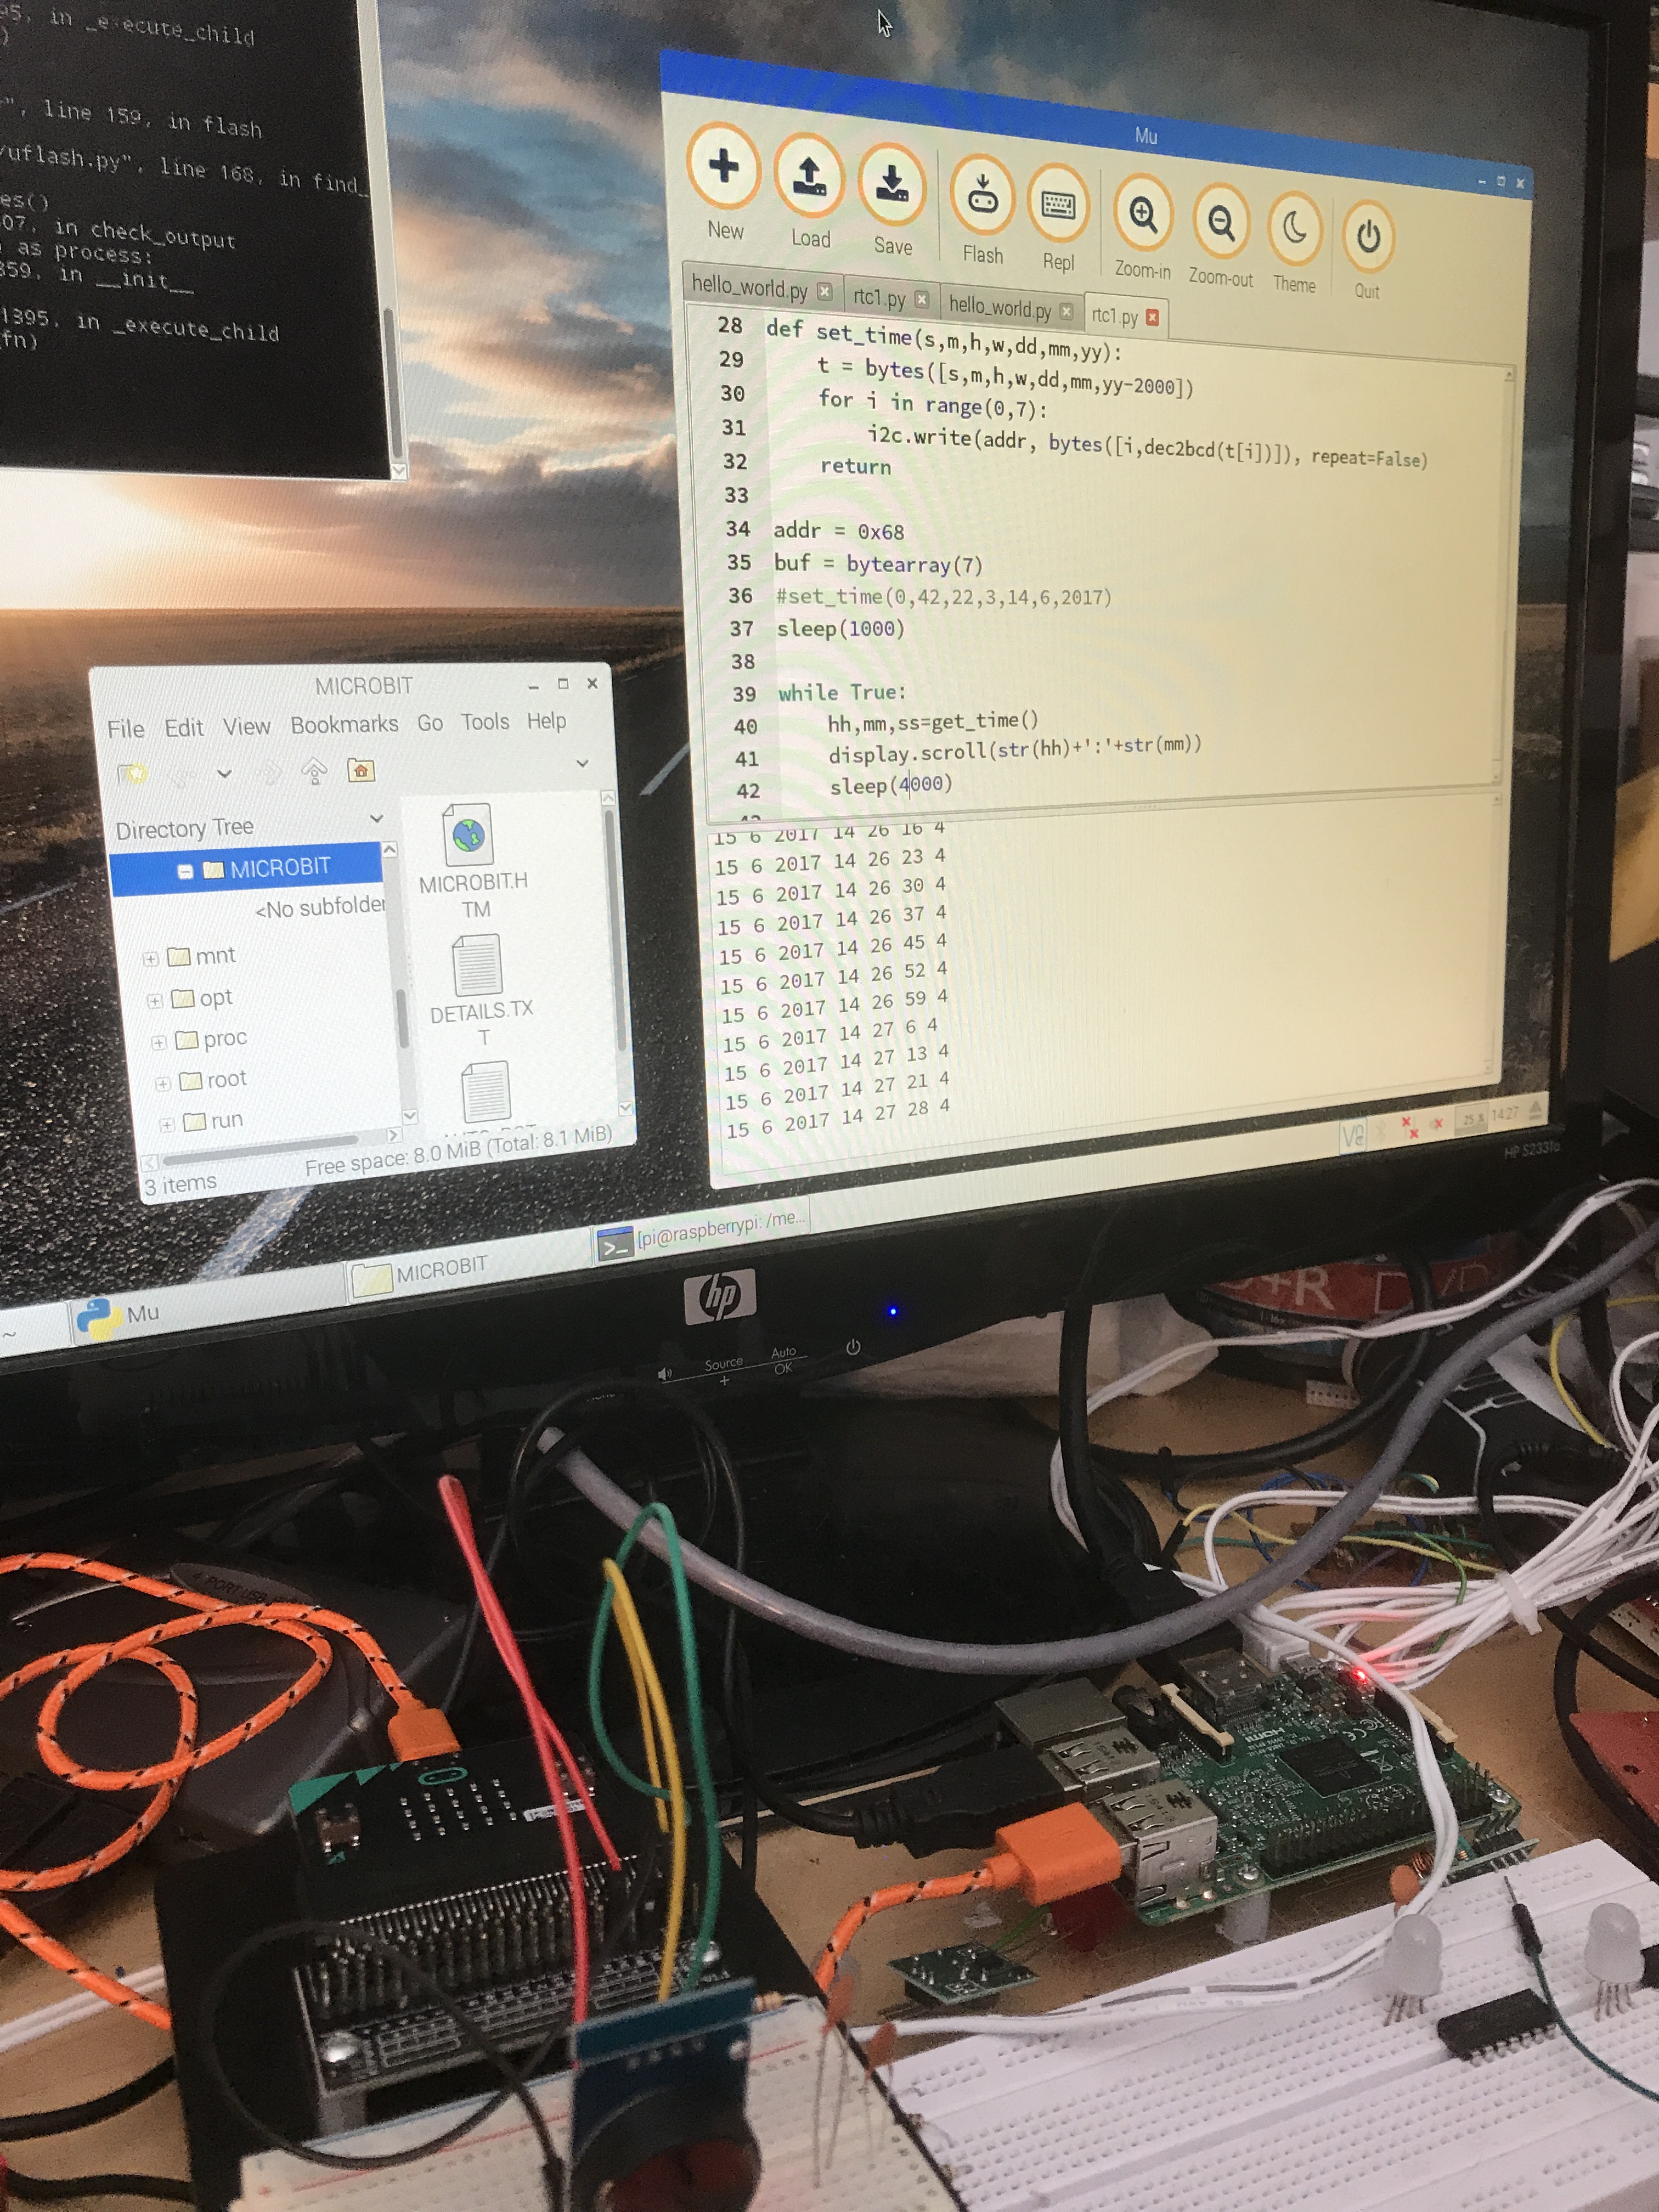Open the Bookmarks menu in file manager
Viewport: 1659px width, 2212px height.
344,724
